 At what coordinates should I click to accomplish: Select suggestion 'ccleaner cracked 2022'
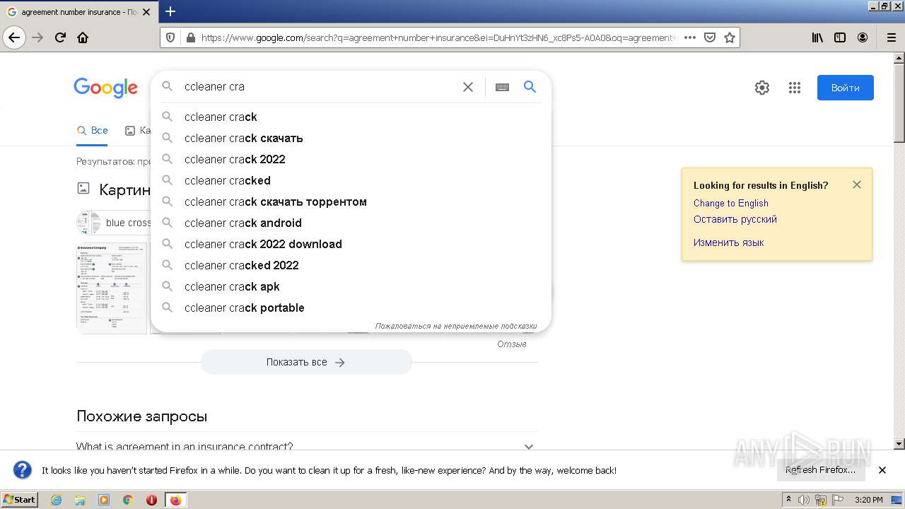pyautogui.click(x=351, y=265)
